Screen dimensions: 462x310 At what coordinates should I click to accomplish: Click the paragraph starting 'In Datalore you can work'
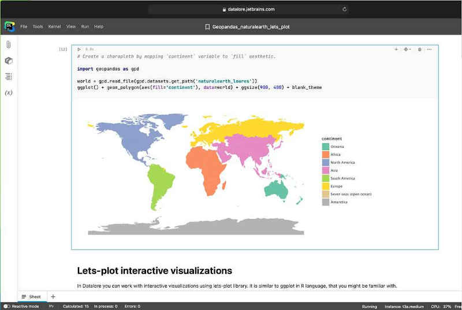pos(237,286)
